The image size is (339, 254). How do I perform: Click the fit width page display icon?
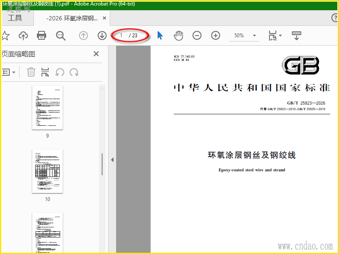click(x=272, y=36)
